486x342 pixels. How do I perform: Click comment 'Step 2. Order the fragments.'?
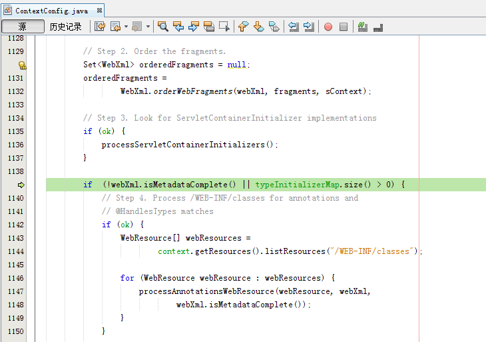[x=162, y=51]
